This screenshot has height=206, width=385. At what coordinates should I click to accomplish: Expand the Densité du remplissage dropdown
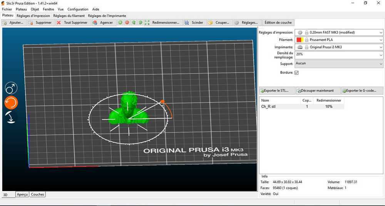point(339,55)
